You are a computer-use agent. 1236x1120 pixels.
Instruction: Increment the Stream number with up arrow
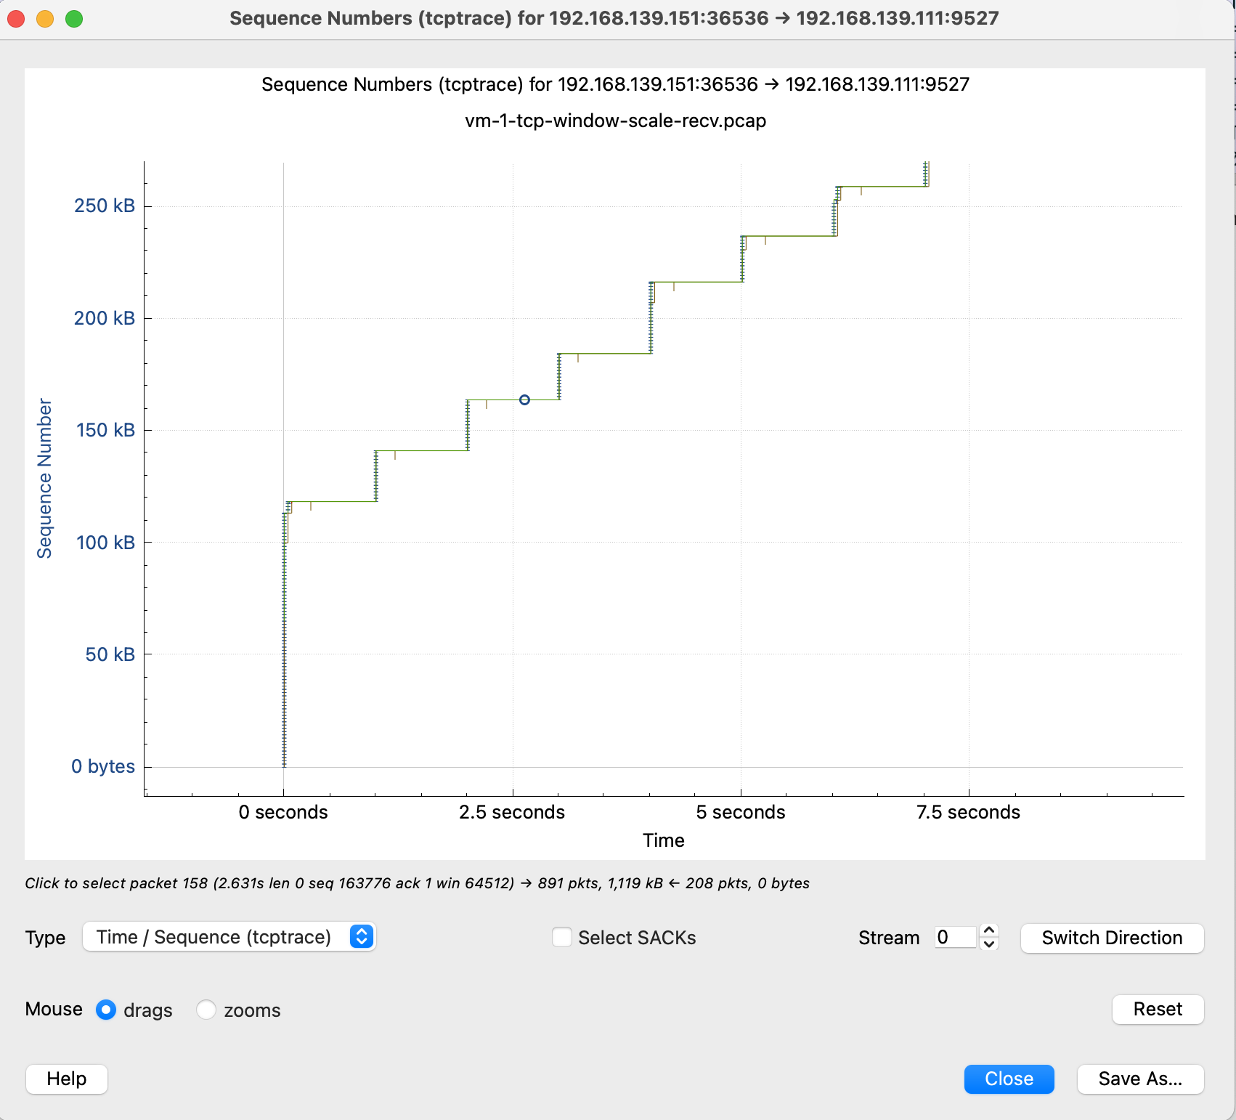point(988,930)
